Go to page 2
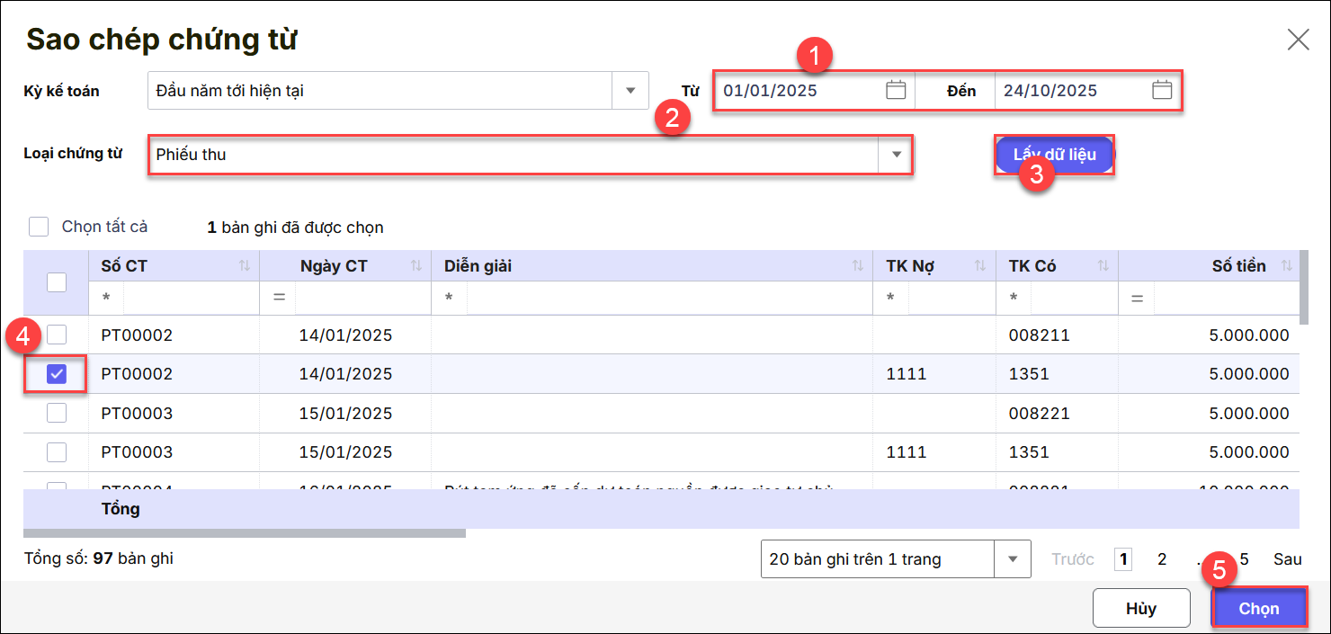 (x=1162, y=559)
